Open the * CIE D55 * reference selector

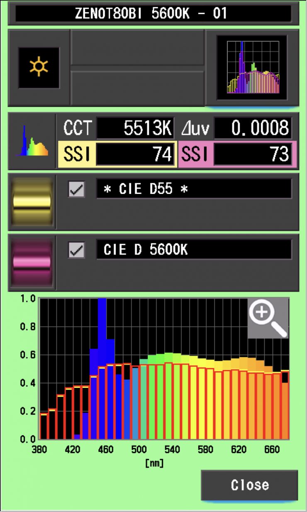pyautogui.click(x=194, y=189)
